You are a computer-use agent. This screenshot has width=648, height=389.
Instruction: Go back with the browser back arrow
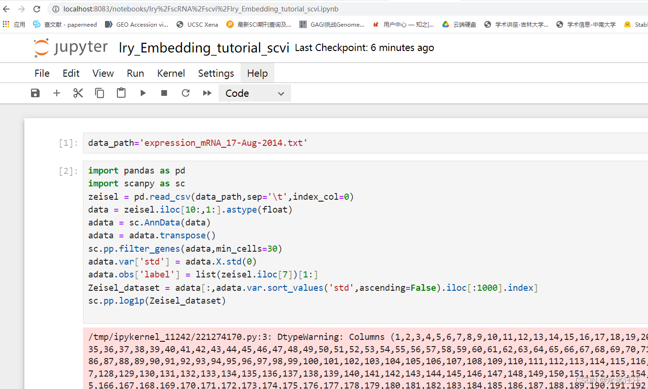[7, 9]
